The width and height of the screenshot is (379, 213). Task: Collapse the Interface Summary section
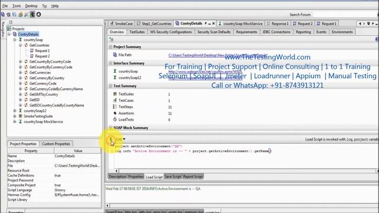(111, 63)
